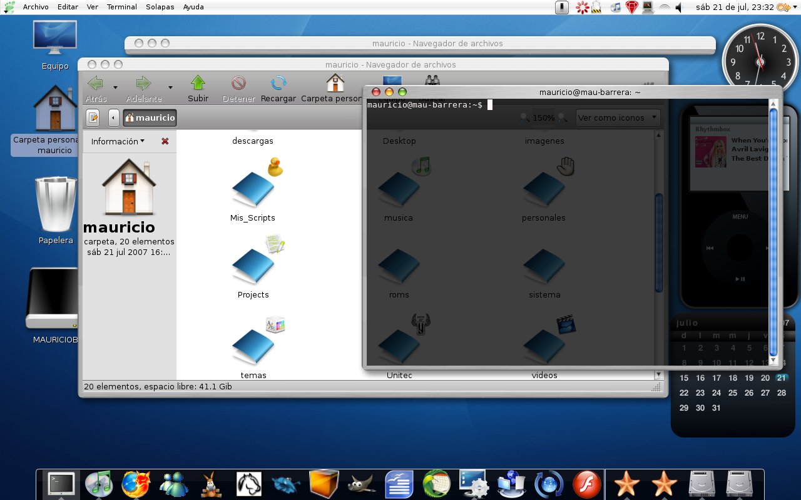Viewport: 801px width, 500px height.
Task: Open the messenger buddies dock icon
Action: coord(174,483)
